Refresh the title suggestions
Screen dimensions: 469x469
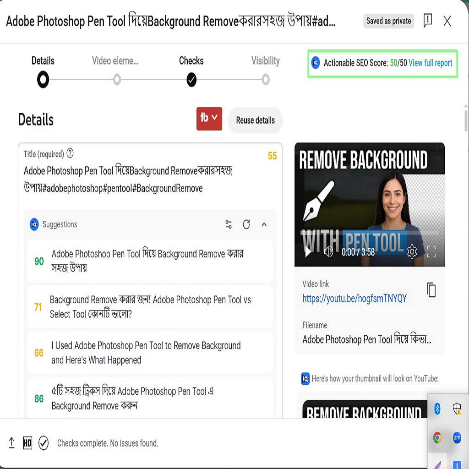[246, 224]
